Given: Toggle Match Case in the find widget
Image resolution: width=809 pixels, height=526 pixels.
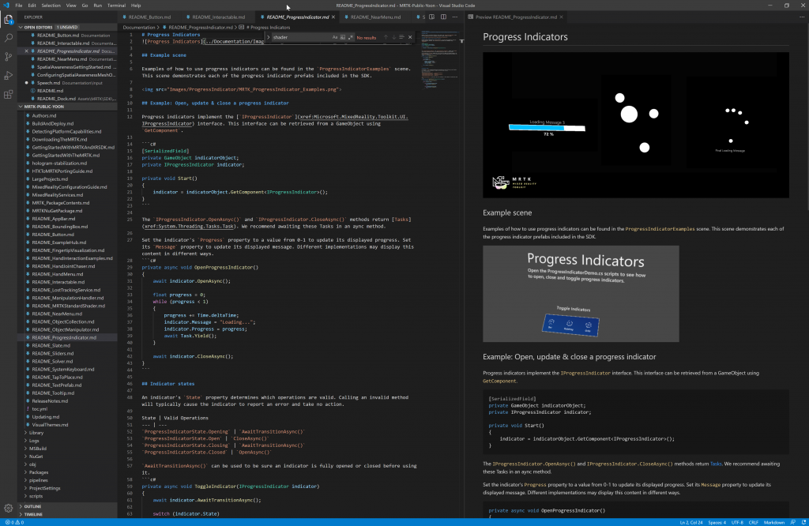Looking at the screenshot, I should 335,37.
